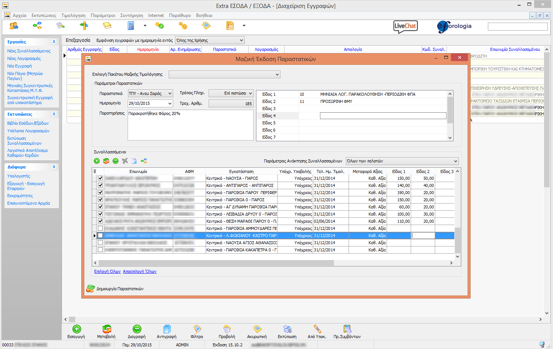Viewport: 553px width, 349px height.
Task: Expand the Ημερομηνία date picker
Action: (x=170, y=103)
